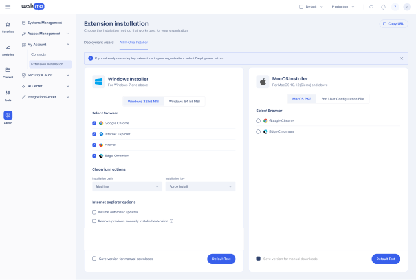
Task: Open Favorites in the left rail
Action: pyautogui.click(x=8, y=27)
